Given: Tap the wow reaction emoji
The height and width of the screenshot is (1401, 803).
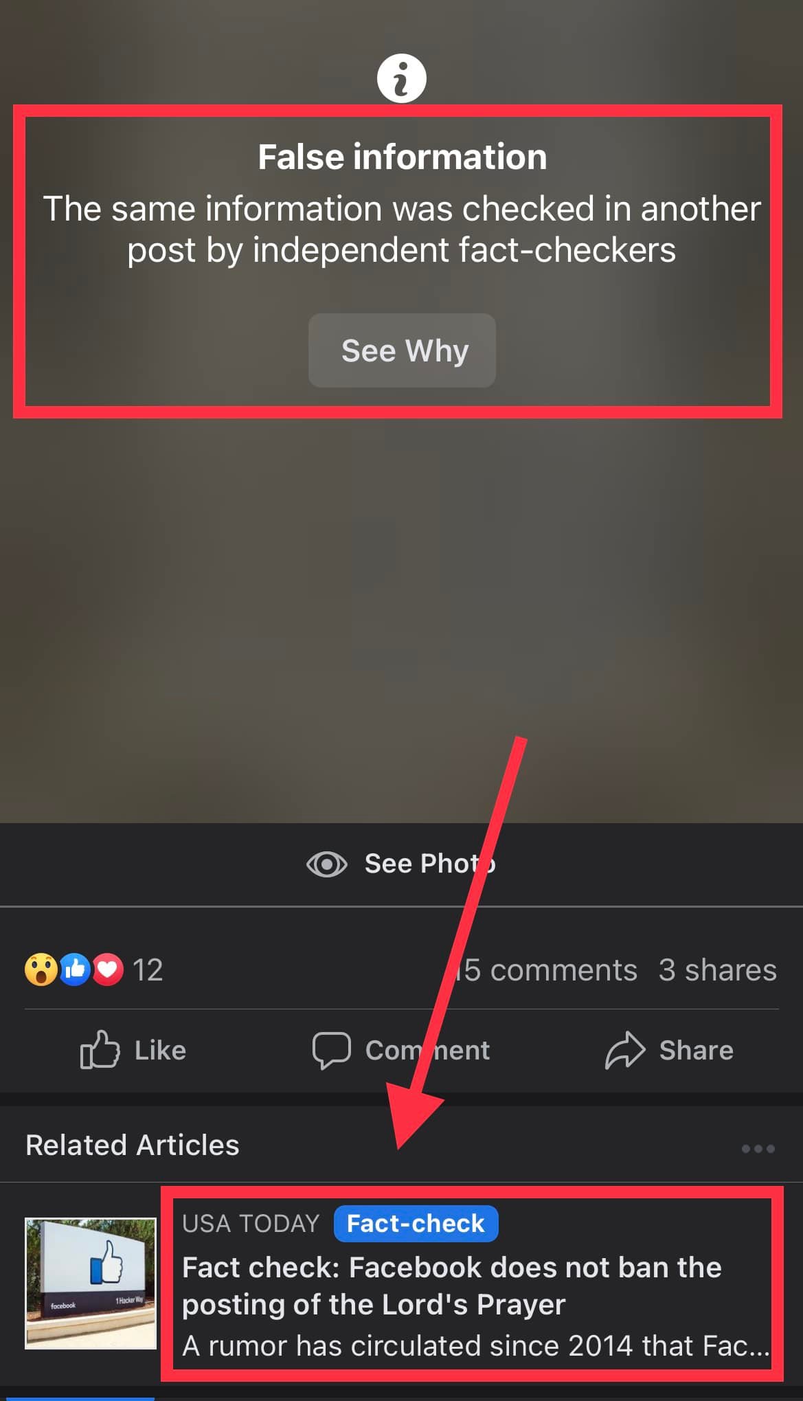Looking at the screenshot, I should coord(41,970).
